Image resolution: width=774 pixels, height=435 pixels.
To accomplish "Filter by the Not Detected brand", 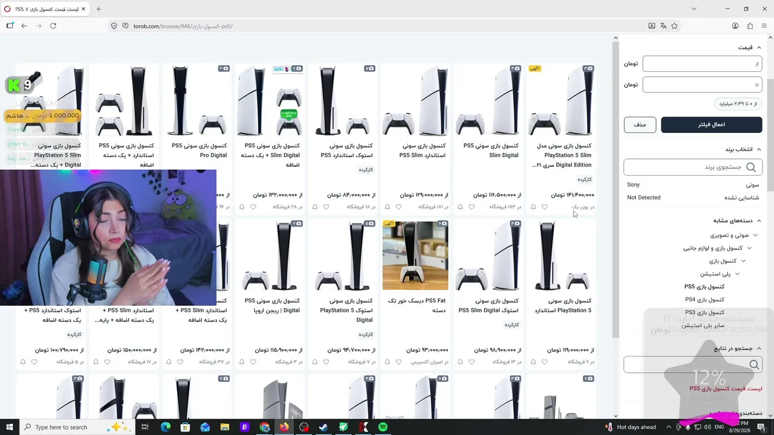I will click(693, 198).
